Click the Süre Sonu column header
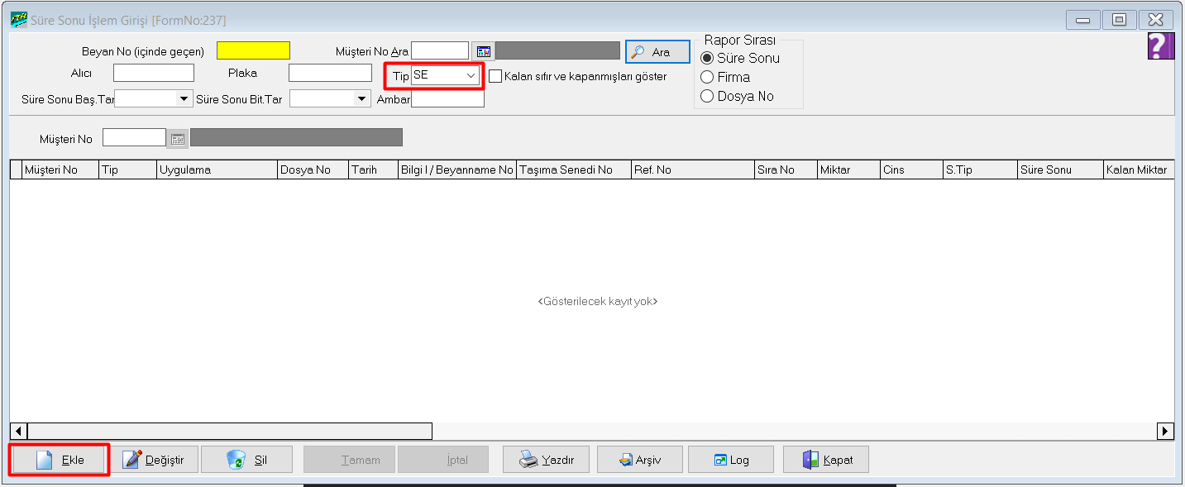 point(1060,169)
